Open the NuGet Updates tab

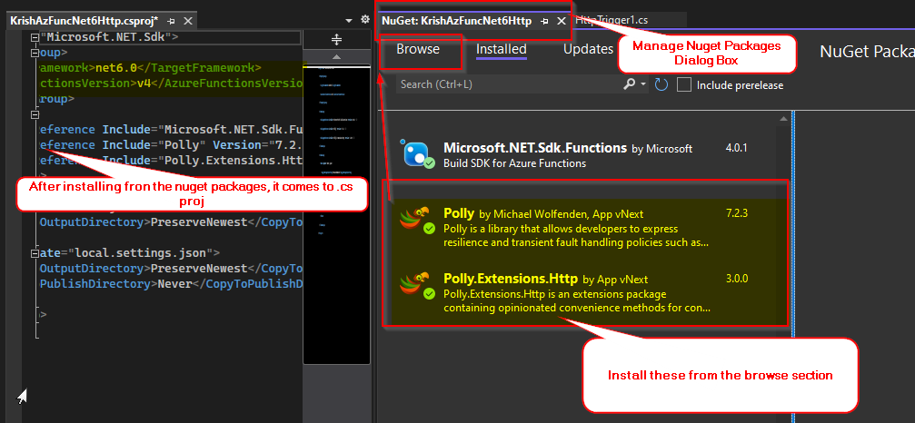[588, 50]
